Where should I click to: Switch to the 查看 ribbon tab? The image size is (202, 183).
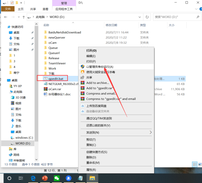click(45, 9)
